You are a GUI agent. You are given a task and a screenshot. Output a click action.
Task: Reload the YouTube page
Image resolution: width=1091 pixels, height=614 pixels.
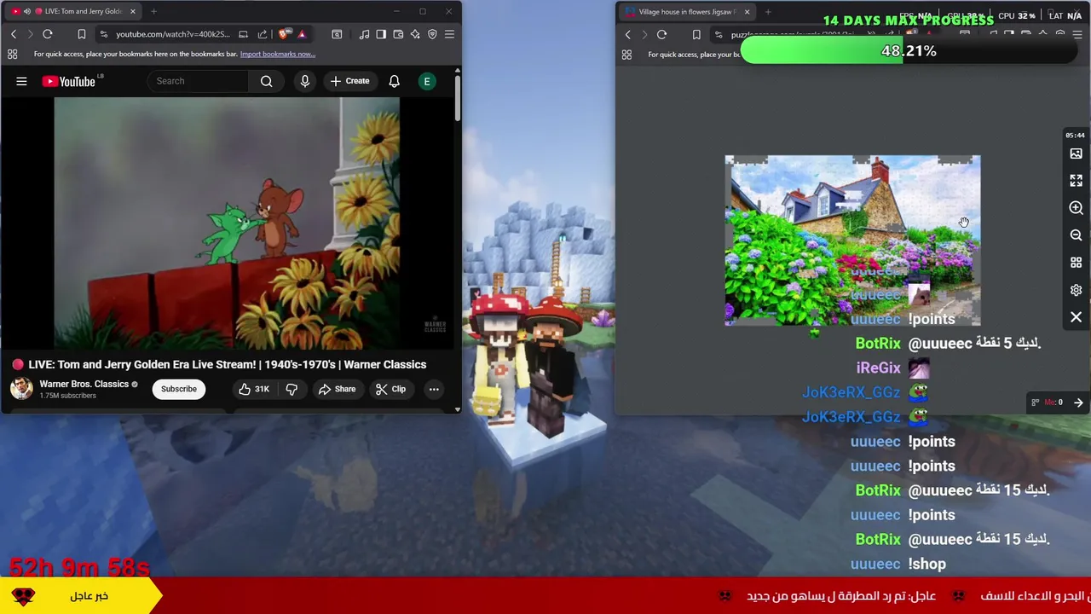click(x=48, y=34)
